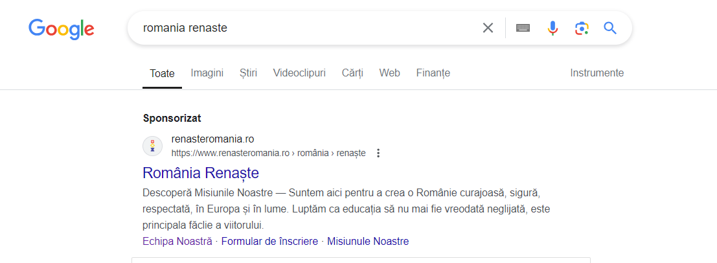Open the Finanțe tab
717x263 pixels.
433,73
